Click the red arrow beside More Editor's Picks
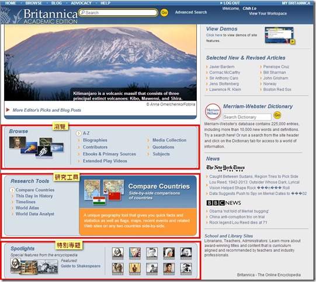316x282 pixels. pyautogui.click(x=8, y=110)
